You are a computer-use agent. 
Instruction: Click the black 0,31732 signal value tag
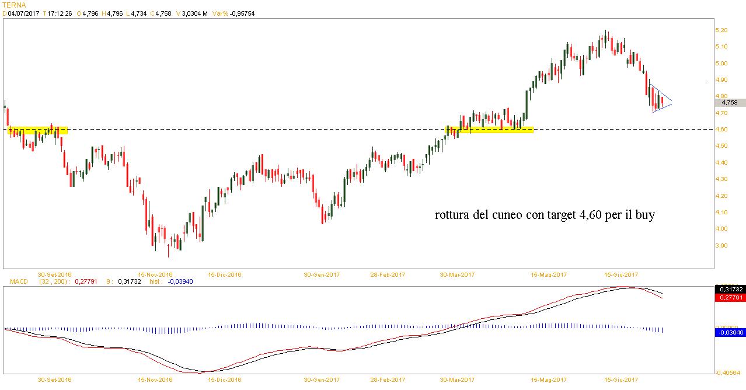coord(728,289)
